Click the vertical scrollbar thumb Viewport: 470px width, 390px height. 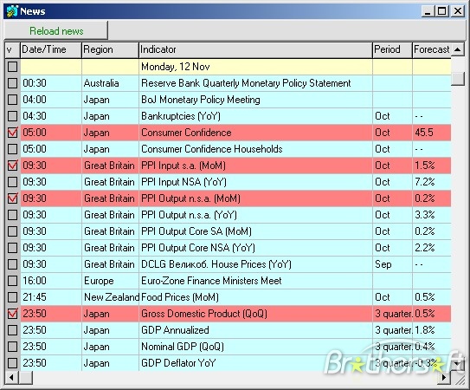click(x=457, y=79)
